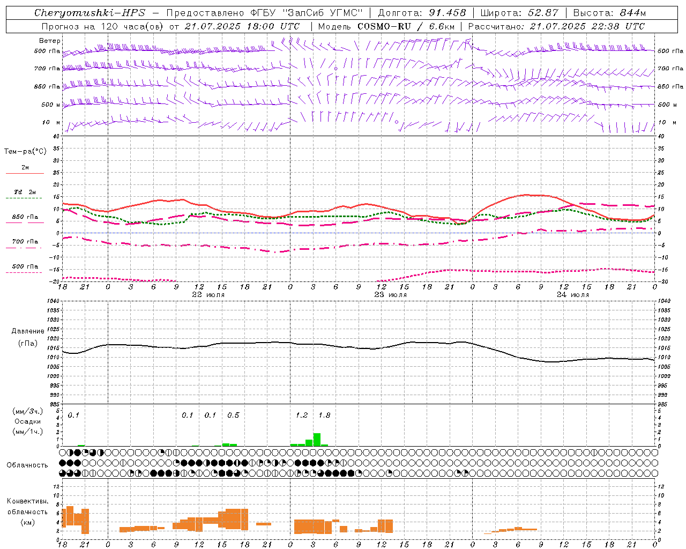Click the '24 июля' date label
Image resolution: width=686 pixels, height=549 pixels.
[x=572, y=295]
